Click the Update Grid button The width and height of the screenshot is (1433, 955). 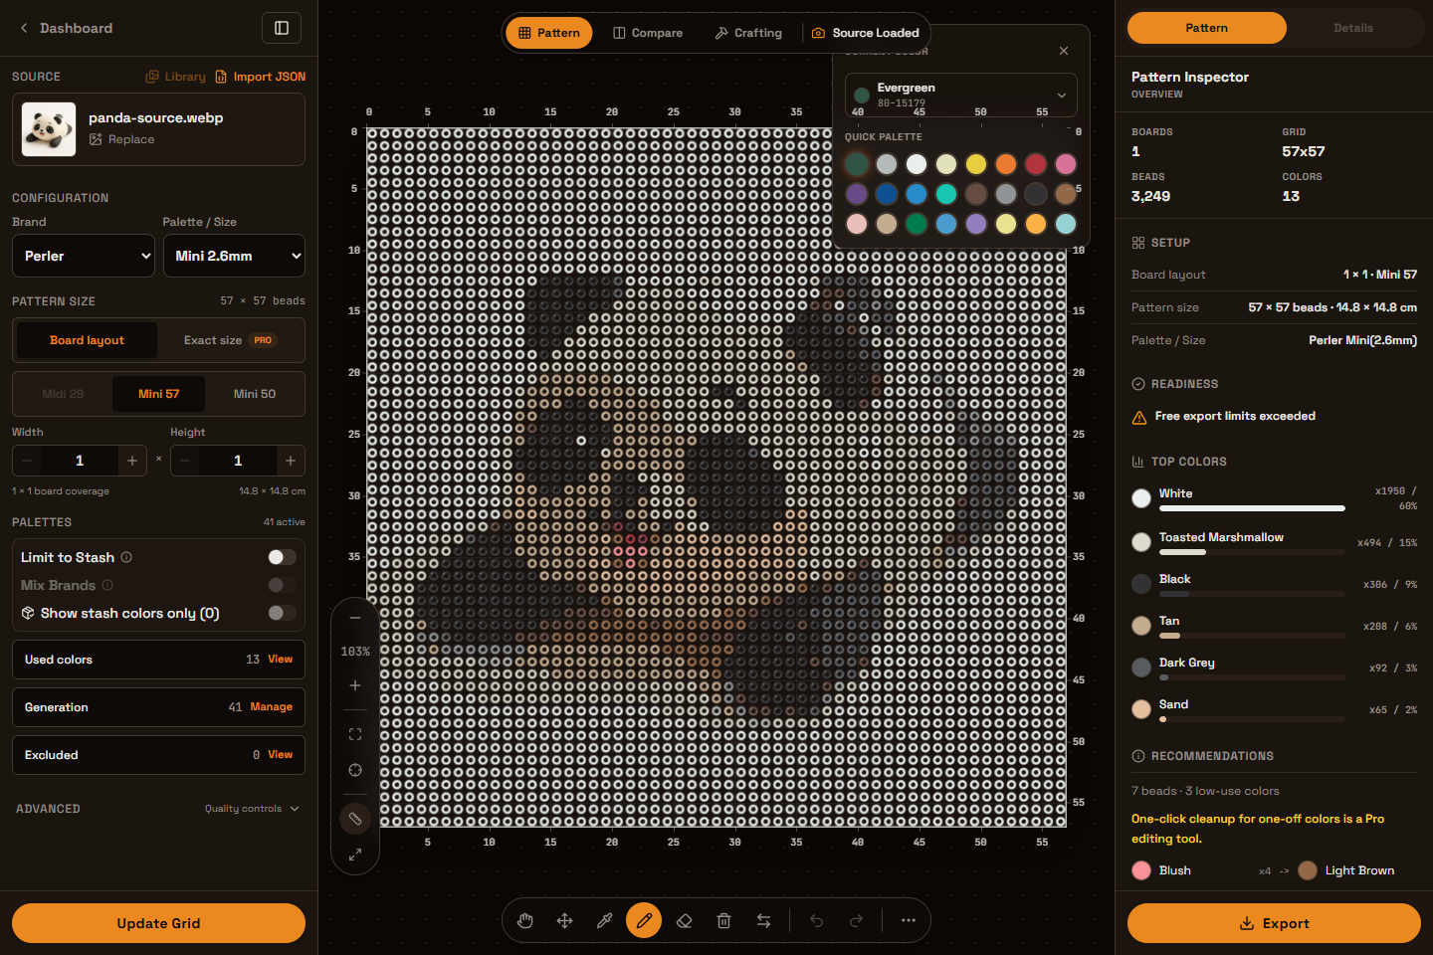[158, 923]
